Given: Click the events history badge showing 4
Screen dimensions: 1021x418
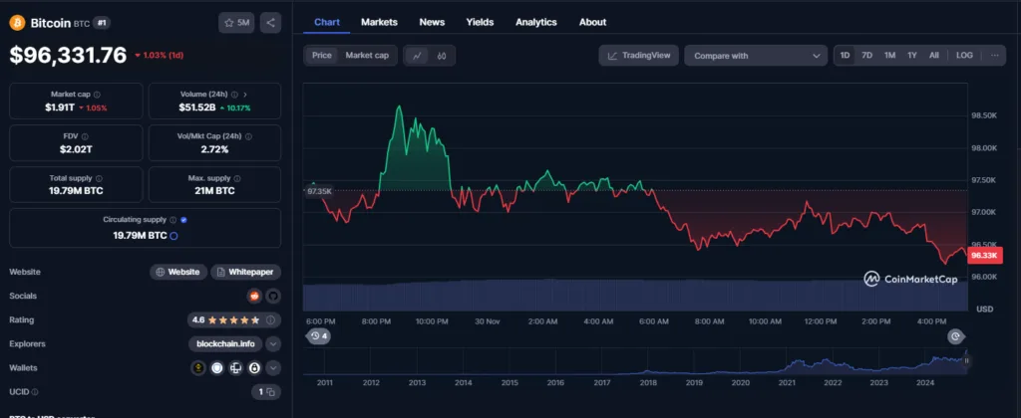Looking at the screenshot, I should [318, 336].
